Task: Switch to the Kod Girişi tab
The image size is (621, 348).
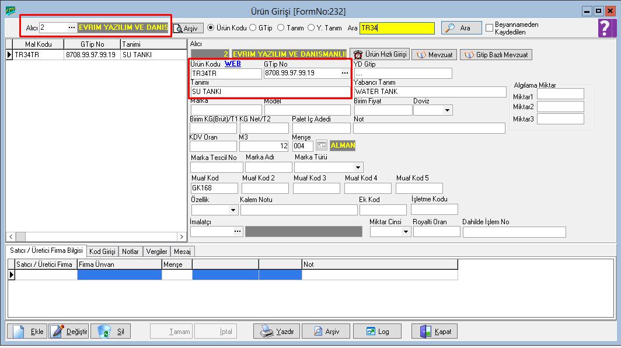Action: pos(102,251)
